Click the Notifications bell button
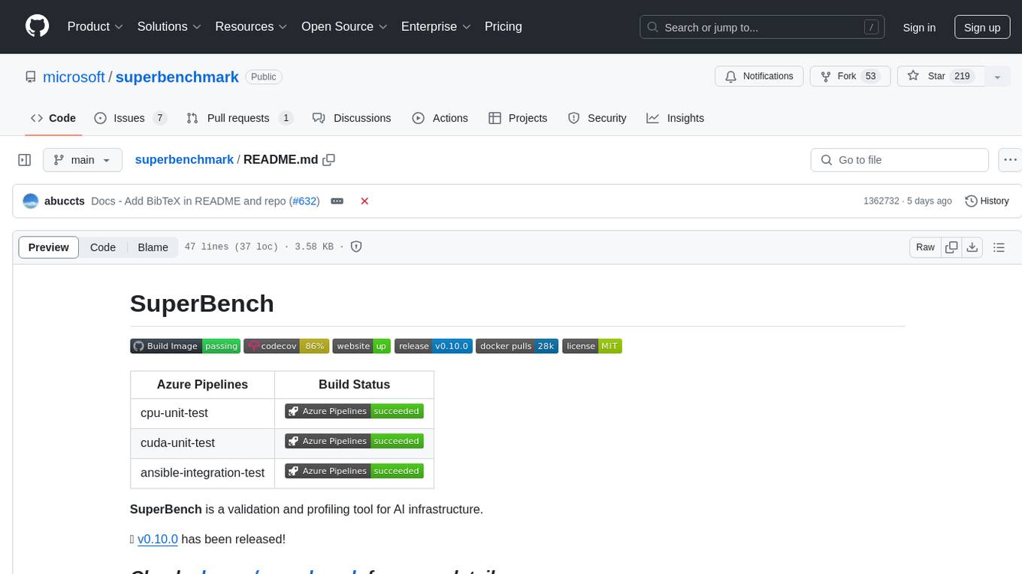 coord(759,77)
